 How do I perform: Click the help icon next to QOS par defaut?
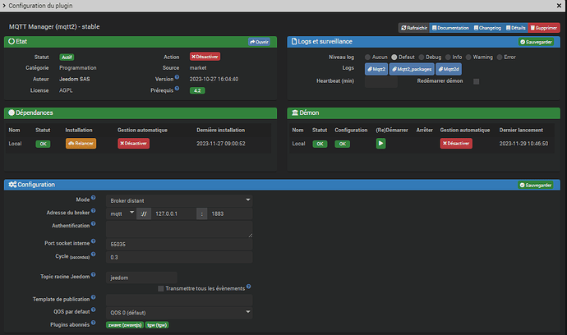click(94, 310)
